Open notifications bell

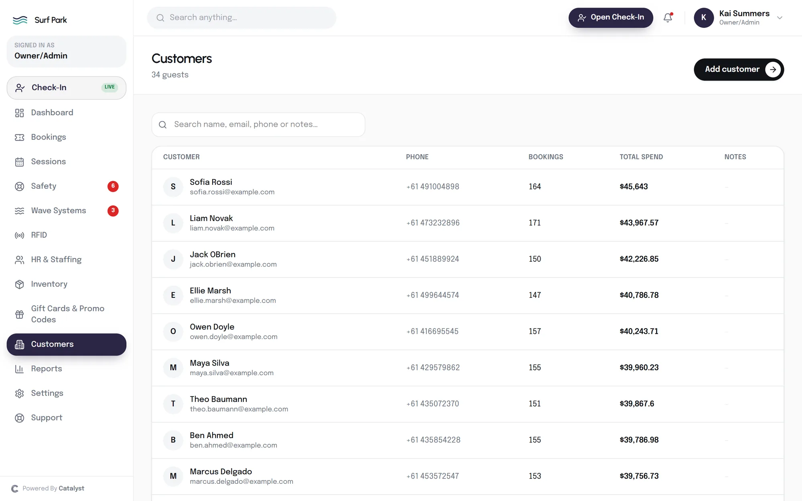coord(668,18)
